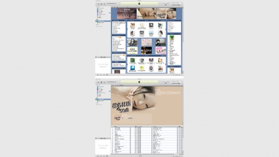Click the volume slider in the bottom window
Image resolution: width=279 pixels, height=157 pixels.
tap(111, 82)
